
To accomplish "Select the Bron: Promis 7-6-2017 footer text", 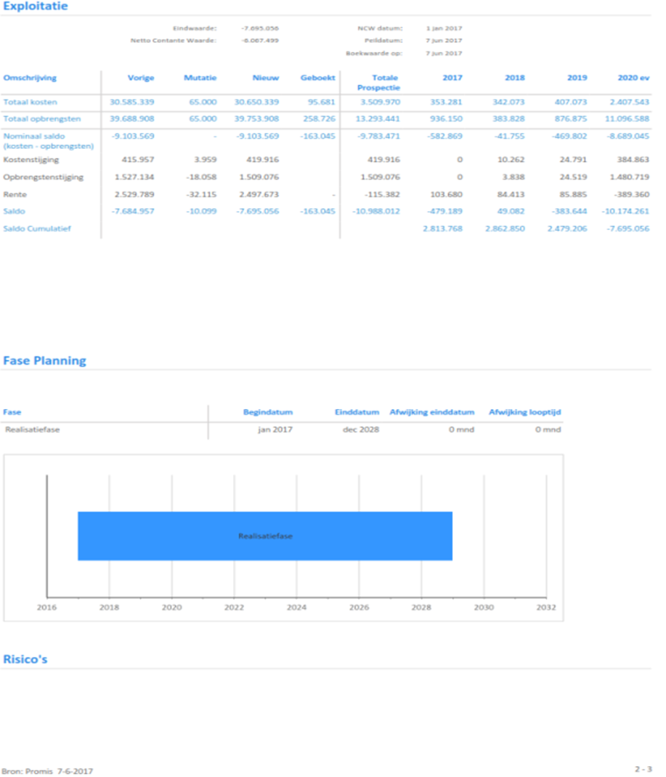I will pos(47,771).
